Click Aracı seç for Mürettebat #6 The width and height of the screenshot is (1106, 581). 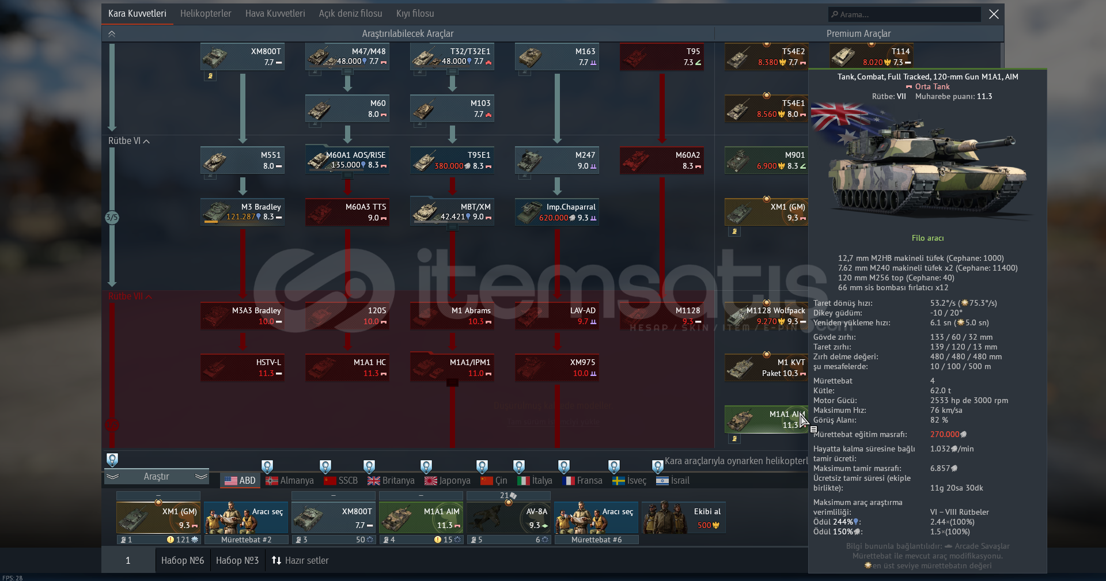pyautogui.click(x=596, y=518)
